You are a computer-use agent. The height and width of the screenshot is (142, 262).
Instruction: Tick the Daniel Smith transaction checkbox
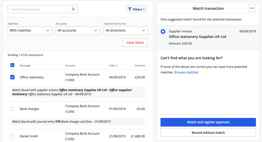pyautogui.click(x=12, y=136)
